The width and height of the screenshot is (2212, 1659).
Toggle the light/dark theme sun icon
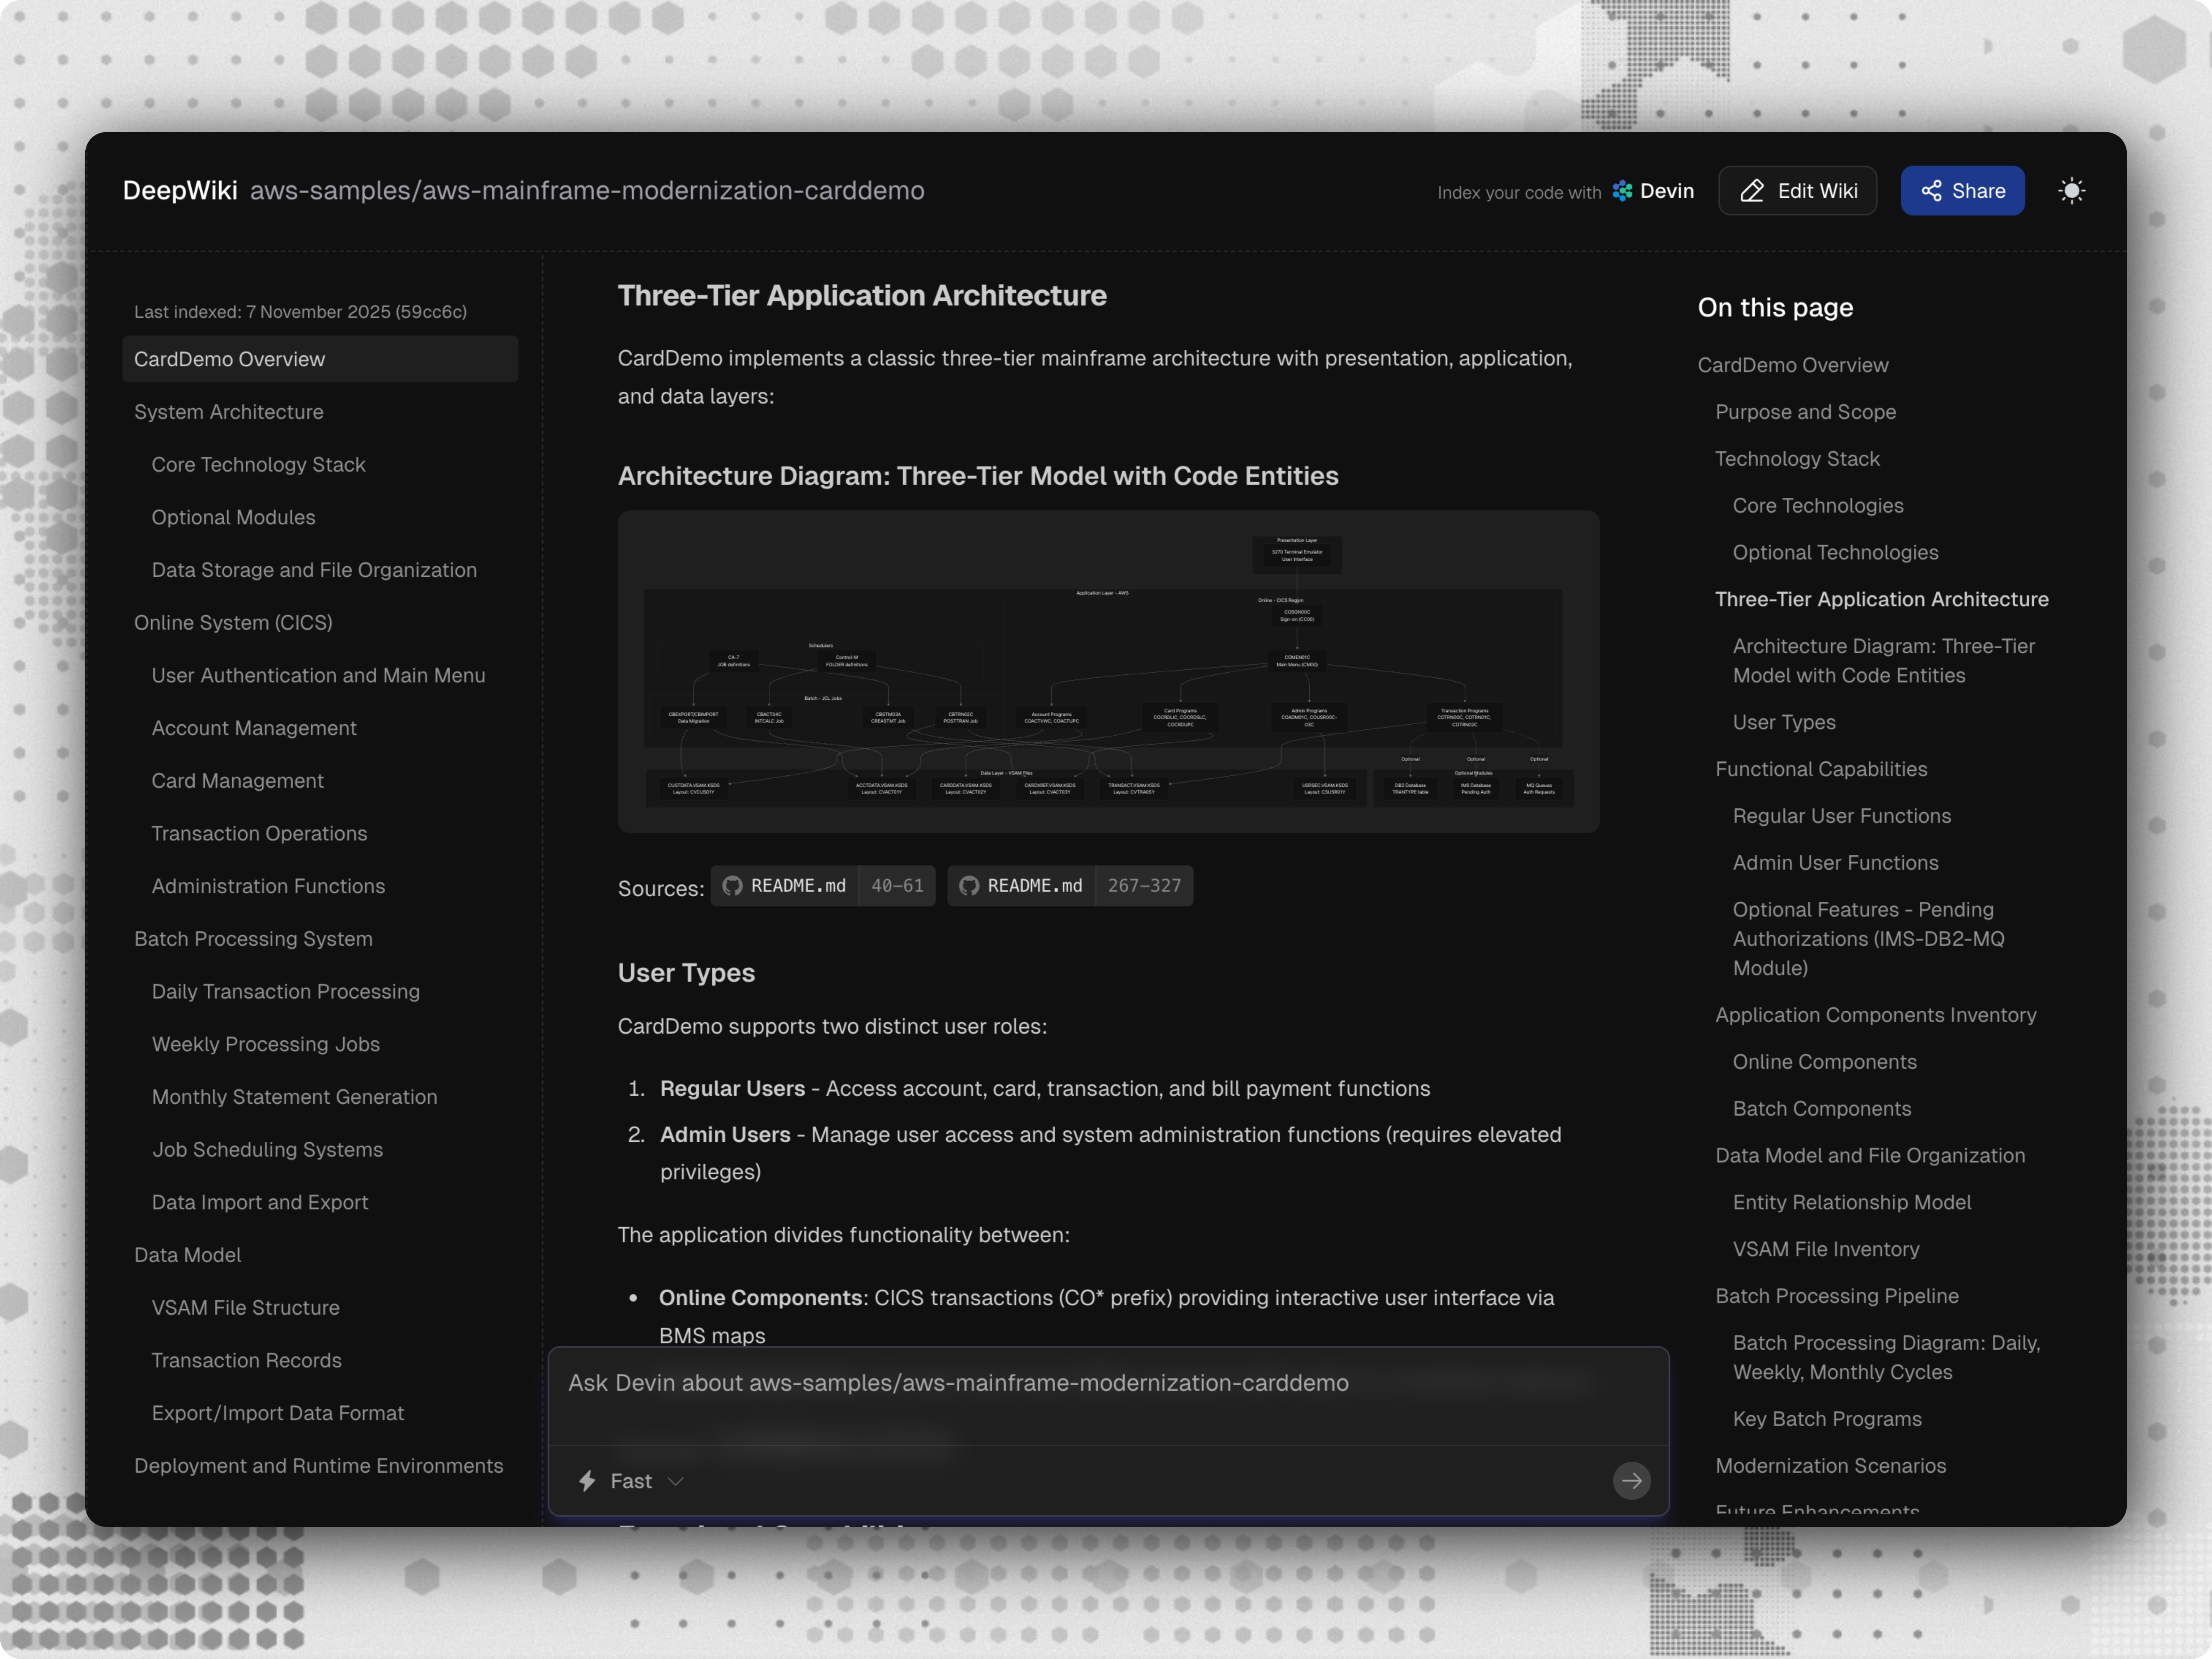2071,191
